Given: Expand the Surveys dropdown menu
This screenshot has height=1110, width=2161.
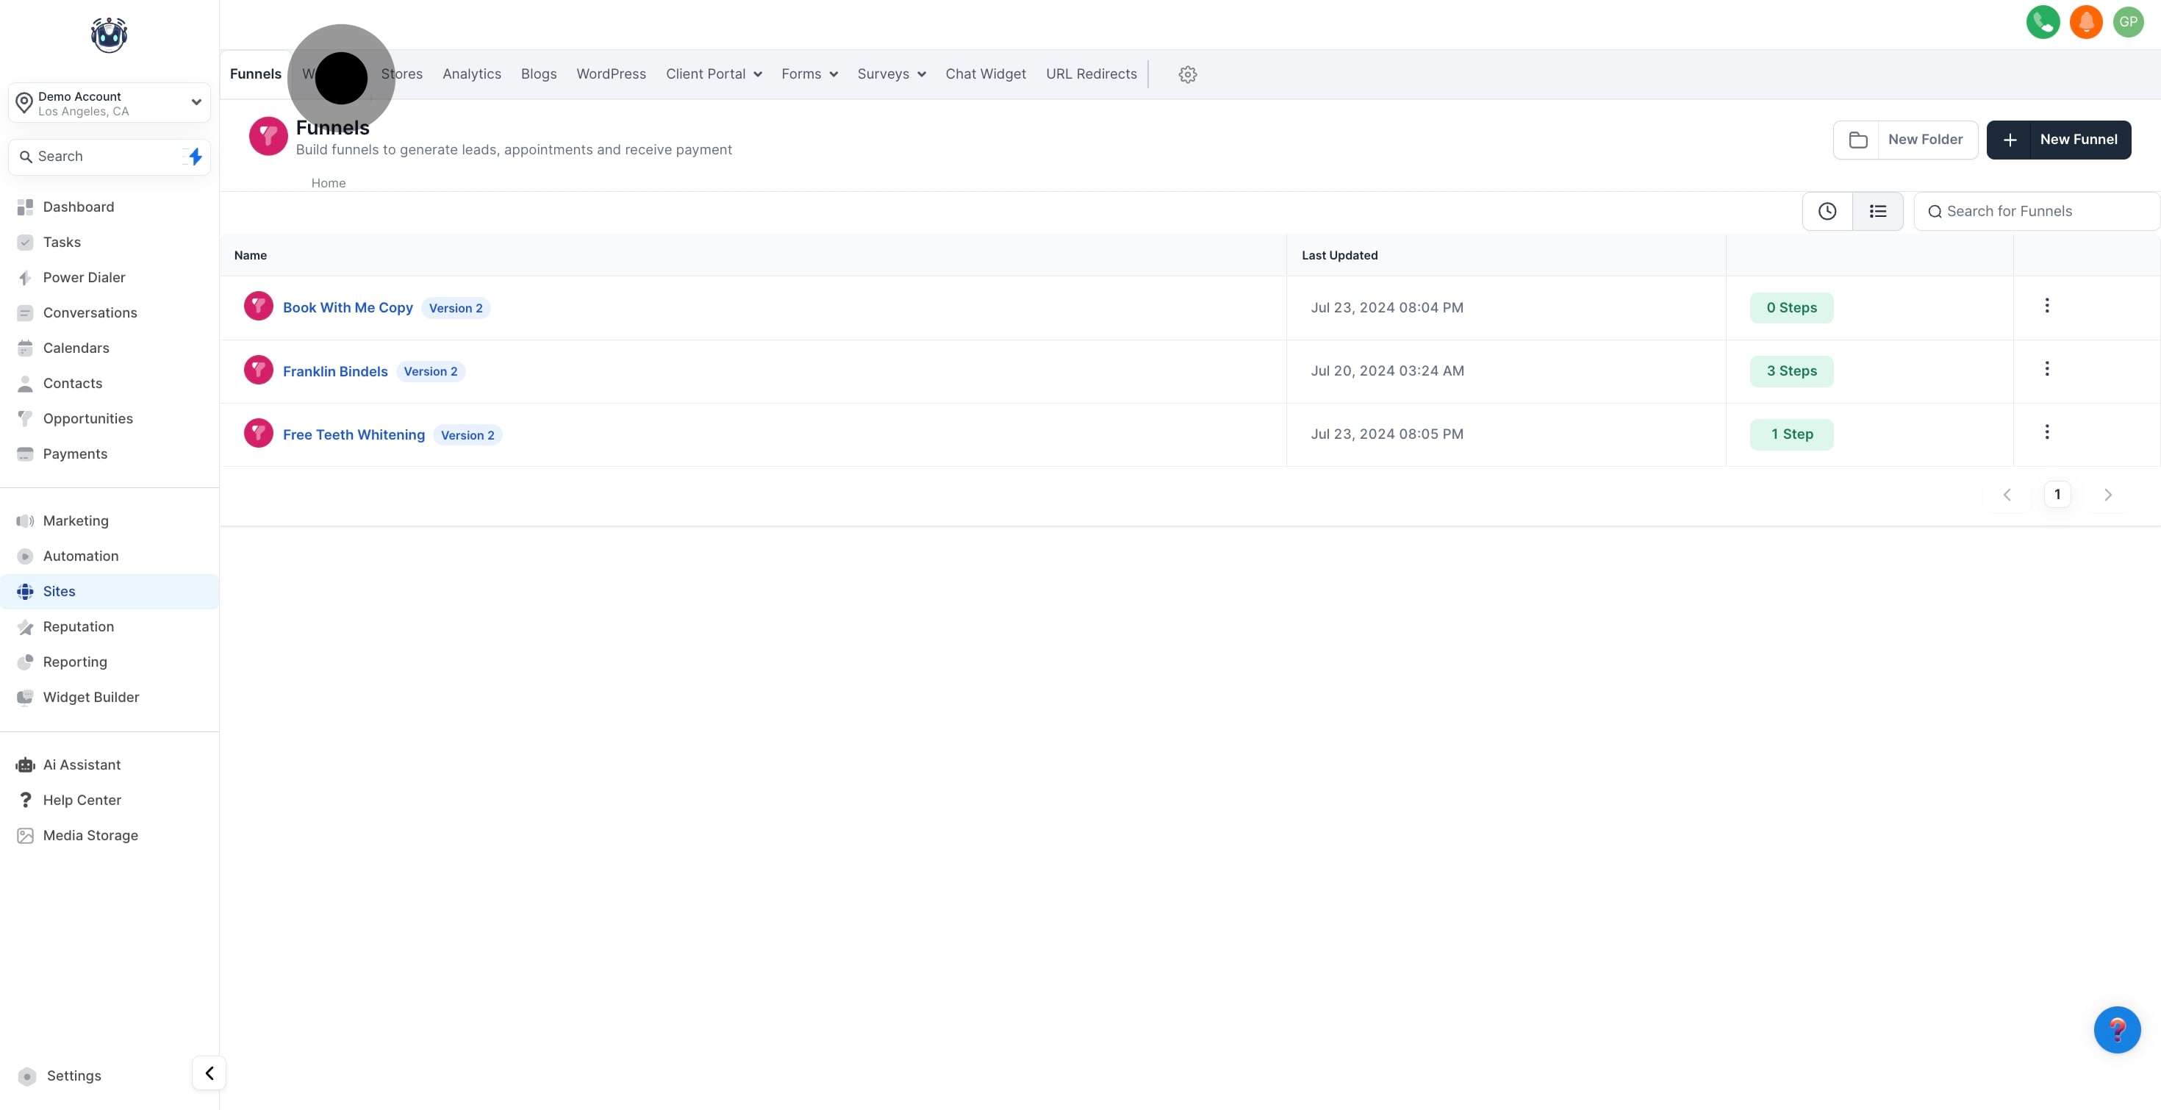Looking at the screenshot, I should click(891, 75).
